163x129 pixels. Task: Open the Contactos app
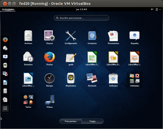point(92,37)
